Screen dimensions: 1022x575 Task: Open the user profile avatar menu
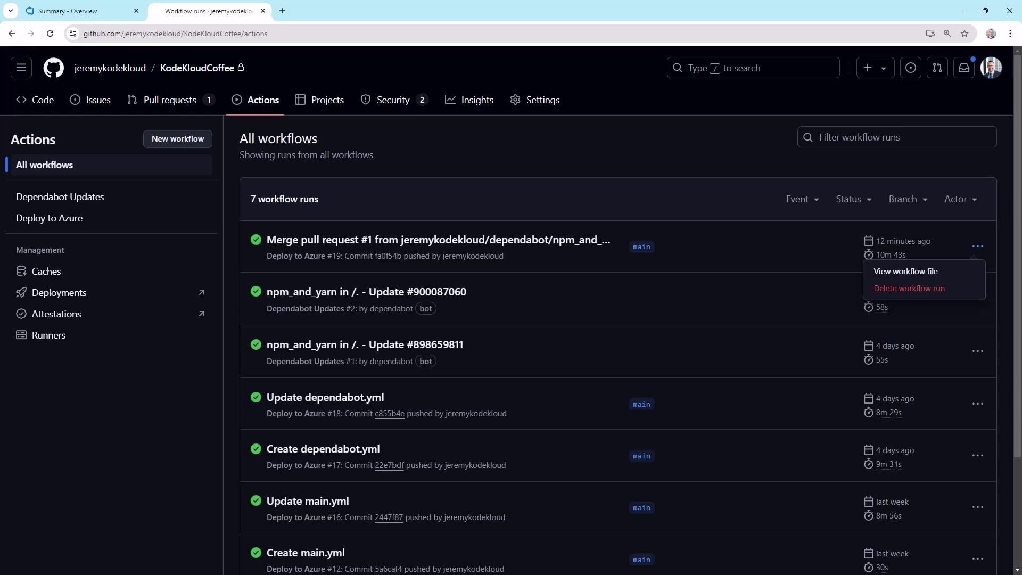coord(991,68)
